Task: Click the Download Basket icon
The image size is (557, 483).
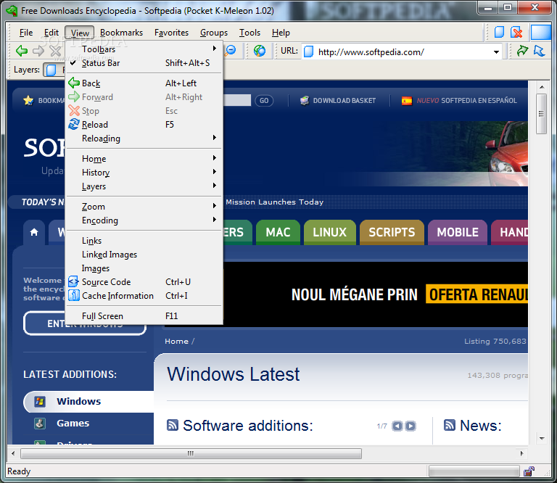Action: click(x=305, y=101)
